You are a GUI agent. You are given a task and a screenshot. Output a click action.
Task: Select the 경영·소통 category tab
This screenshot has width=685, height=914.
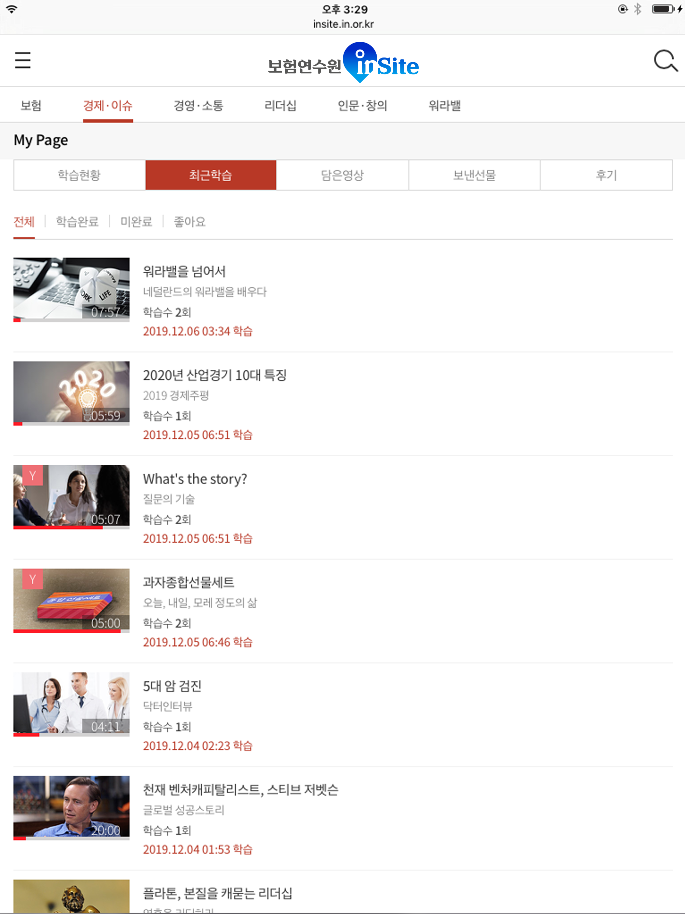(x=198, y=106)
